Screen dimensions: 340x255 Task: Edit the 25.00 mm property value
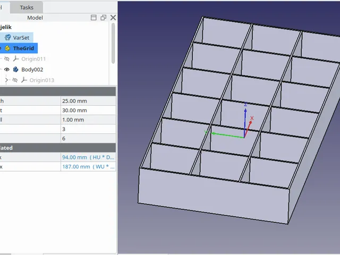coord(88,101)
